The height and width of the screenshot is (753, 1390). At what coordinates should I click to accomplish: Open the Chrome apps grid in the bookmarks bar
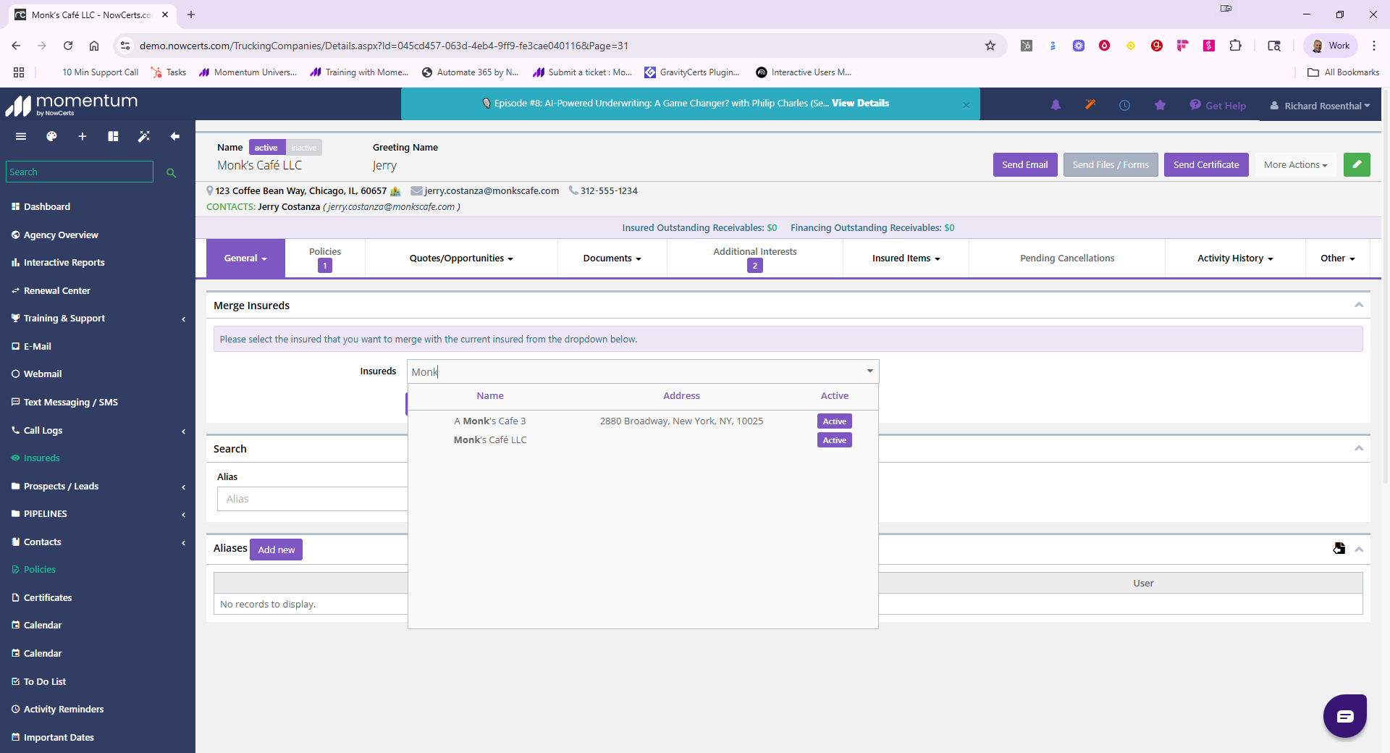click(x=19, y=72)
